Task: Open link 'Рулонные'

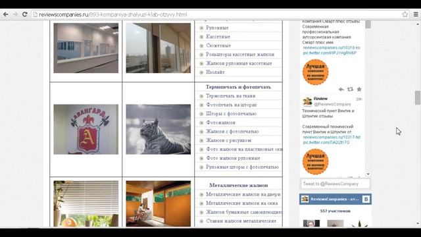Action: tap(217, 28)
